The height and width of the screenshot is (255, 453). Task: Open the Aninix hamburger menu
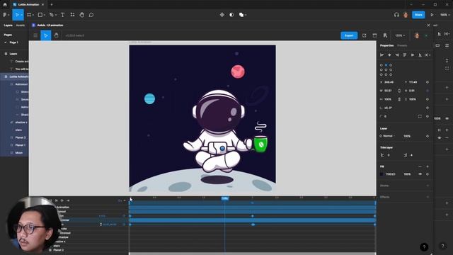point(35,35)
